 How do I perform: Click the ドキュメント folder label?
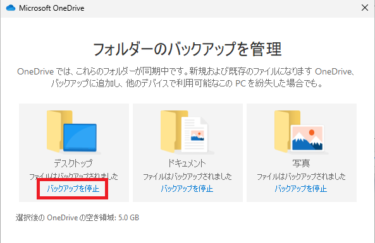[187, 163]
